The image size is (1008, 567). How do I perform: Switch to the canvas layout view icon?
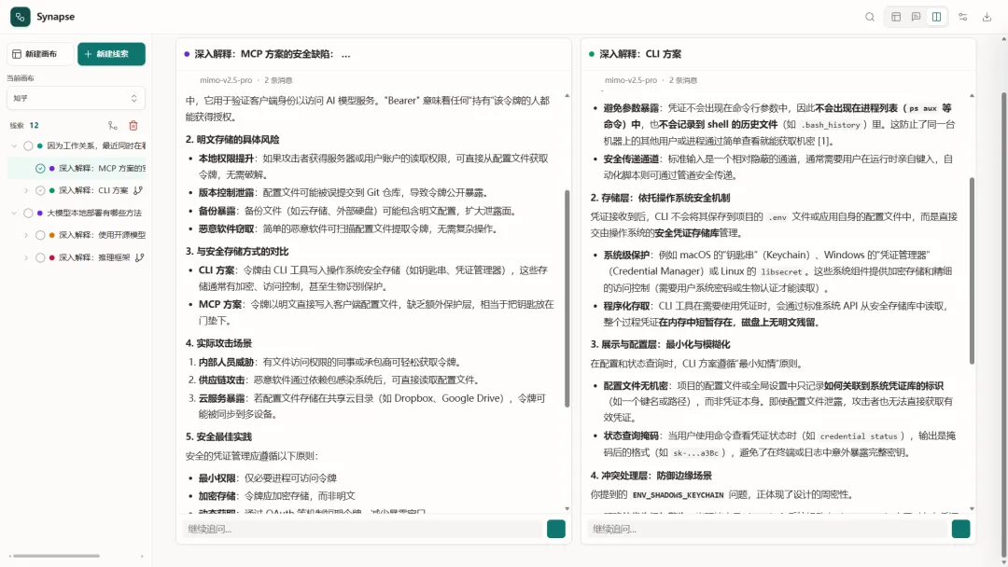pyautogui.click(x=896, y=18)
